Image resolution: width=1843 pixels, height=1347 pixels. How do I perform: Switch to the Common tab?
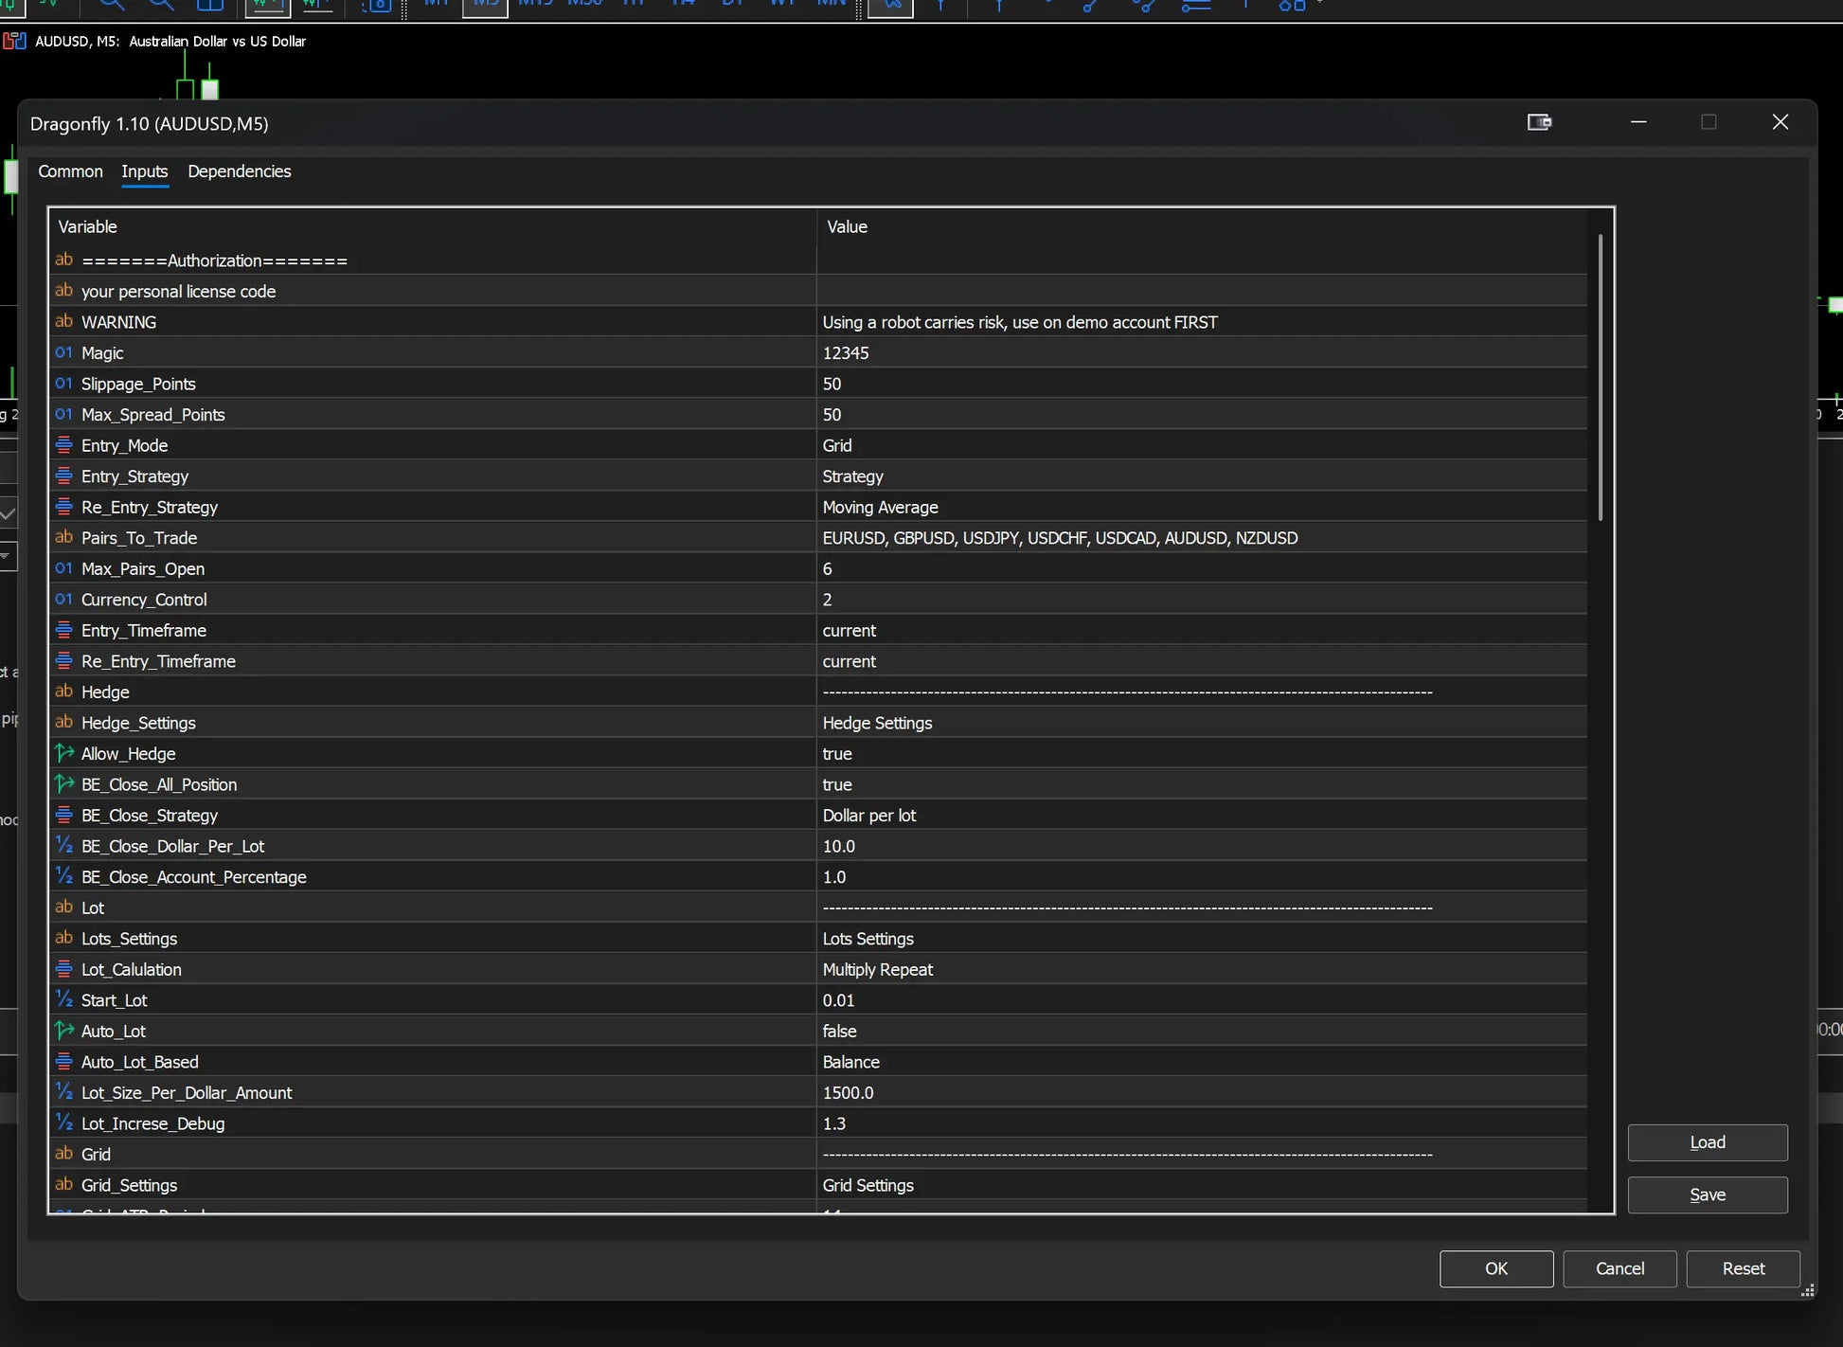pos(70,171)
